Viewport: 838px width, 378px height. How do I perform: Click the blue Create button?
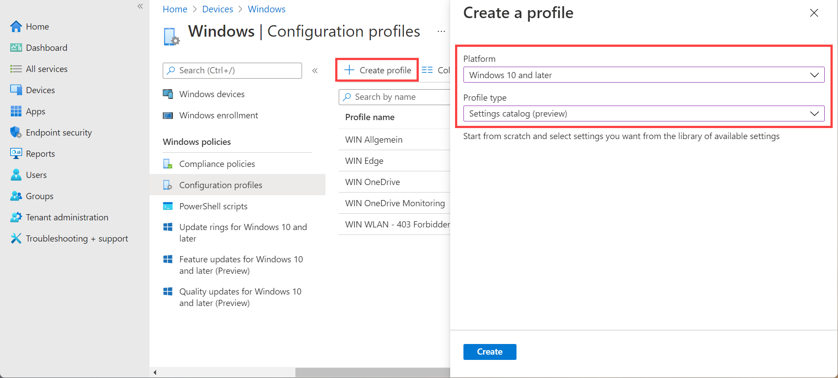490,352
